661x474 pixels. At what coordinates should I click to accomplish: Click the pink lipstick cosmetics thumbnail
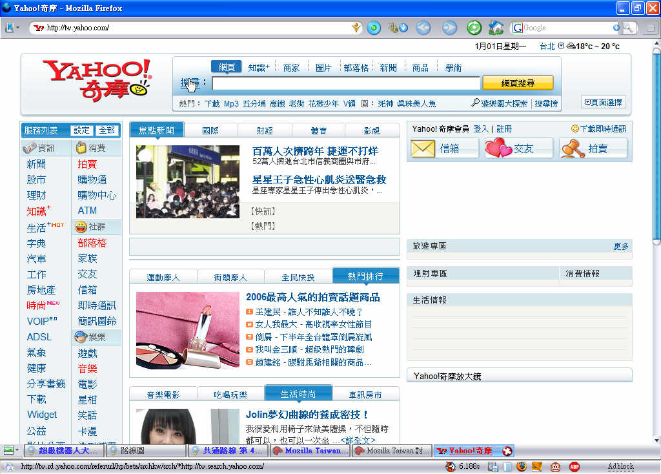(188, 331)
